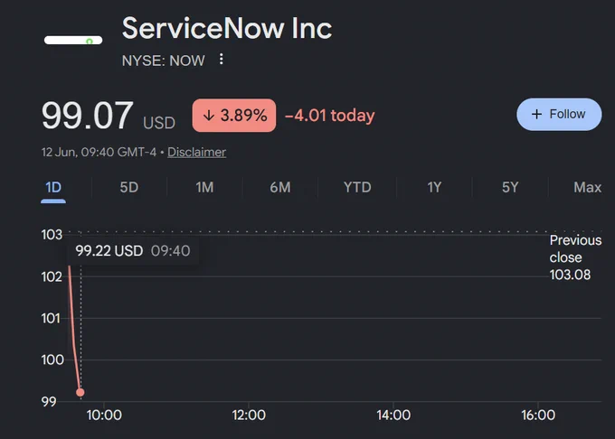Open the 5Y chart view
Screen dimensions: 615x439
coord(510,187)
